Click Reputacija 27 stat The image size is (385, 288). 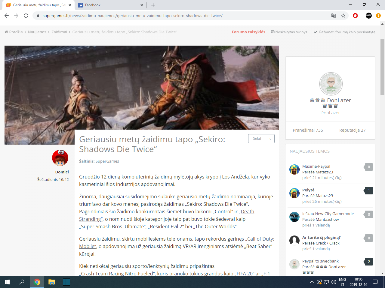[353, 130]
